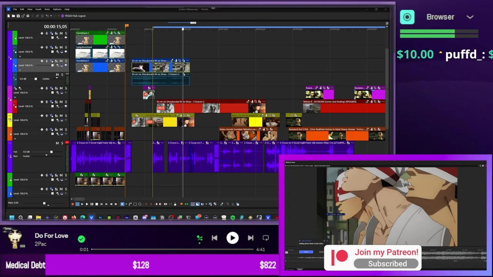The width and height of the screenshot is (493, 277).
Task: Open Windows Start button
Action: pos(12,218)
